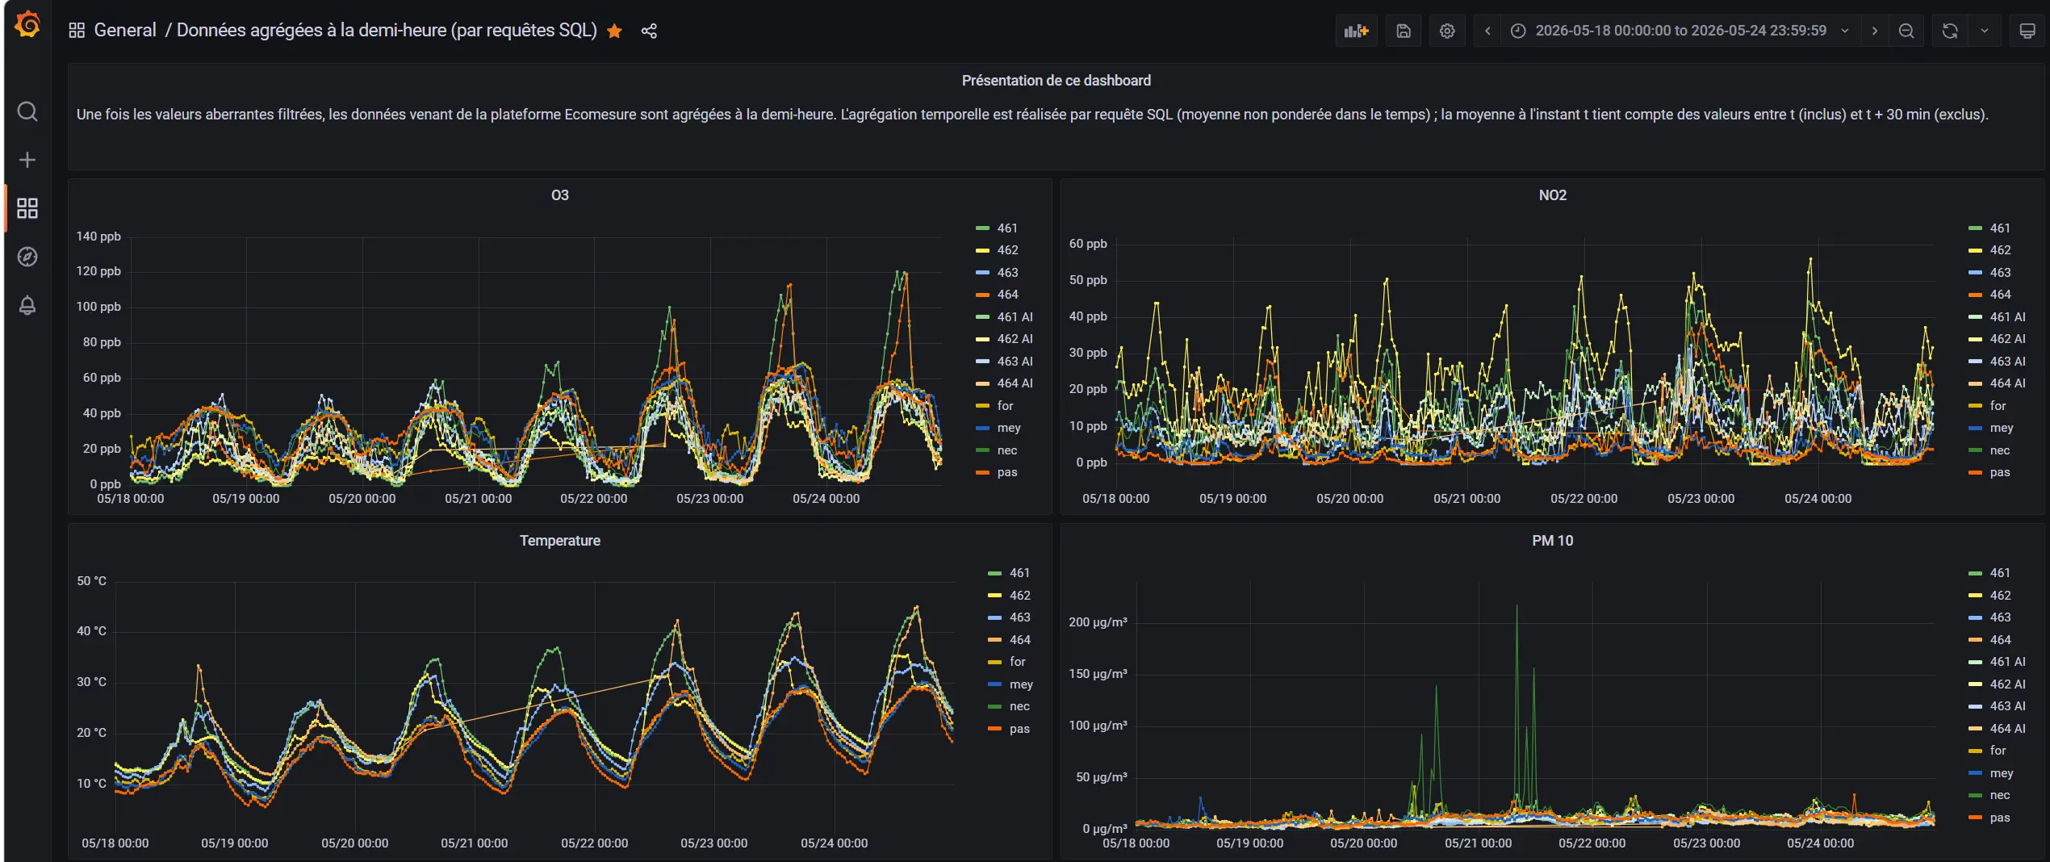Toggle series mey in Temperature legend
The height and width of the screenshot is (862, 2050).
click(x=1021, y=684)
